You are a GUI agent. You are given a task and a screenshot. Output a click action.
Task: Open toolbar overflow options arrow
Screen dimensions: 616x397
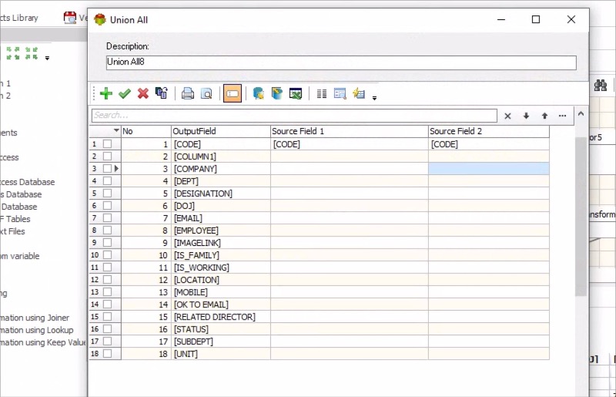click(374, 98)
